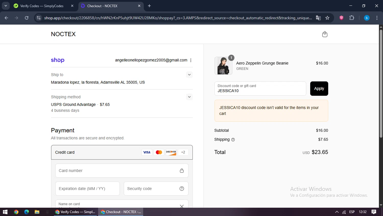
Task: Click the Mastercard icon
Action: point(159,152)
